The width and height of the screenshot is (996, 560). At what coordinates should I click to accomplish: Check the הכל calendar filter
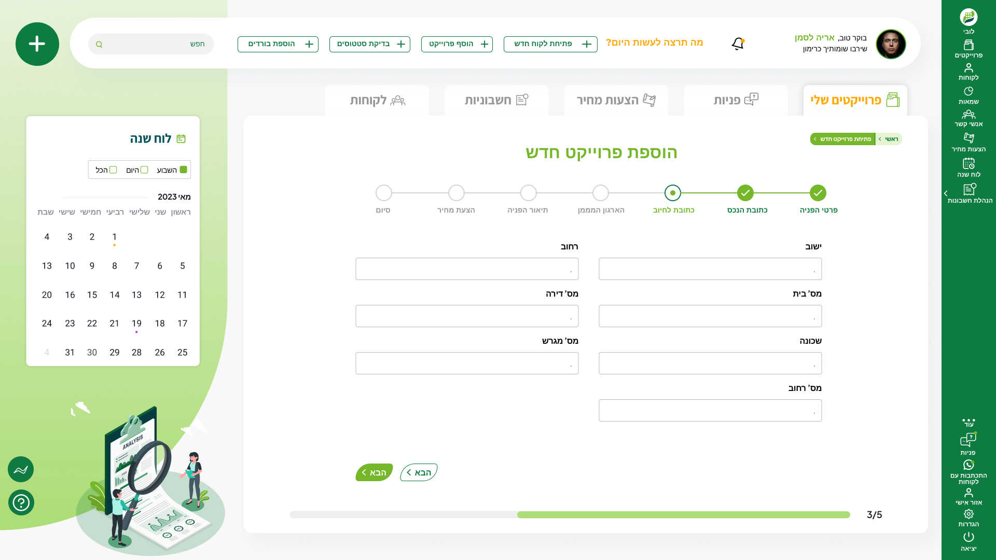(x=113, y=170)
